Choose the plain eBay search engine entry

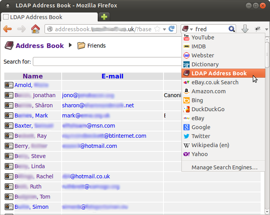(x=223, y=118)
